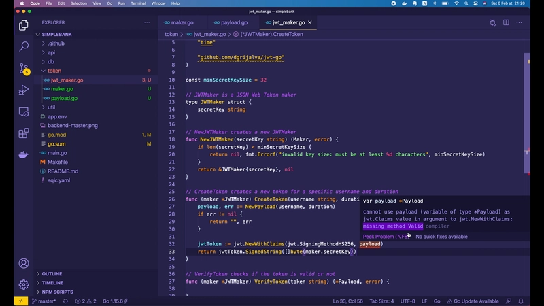This screenshot has height=306, width=544.
Task: Expand the api folder
Action: [51, 52]
